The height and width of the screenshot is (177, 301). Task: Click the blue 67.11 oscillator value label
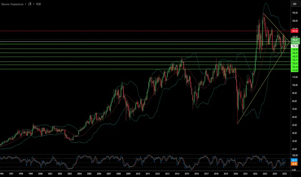coord(295,160)
